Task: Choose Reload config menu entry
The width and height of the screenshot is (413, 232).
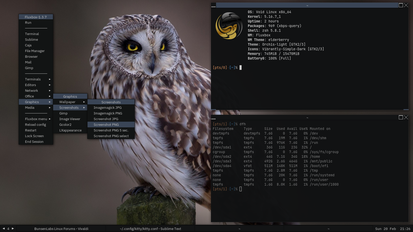Action: (x=36, y=125)
